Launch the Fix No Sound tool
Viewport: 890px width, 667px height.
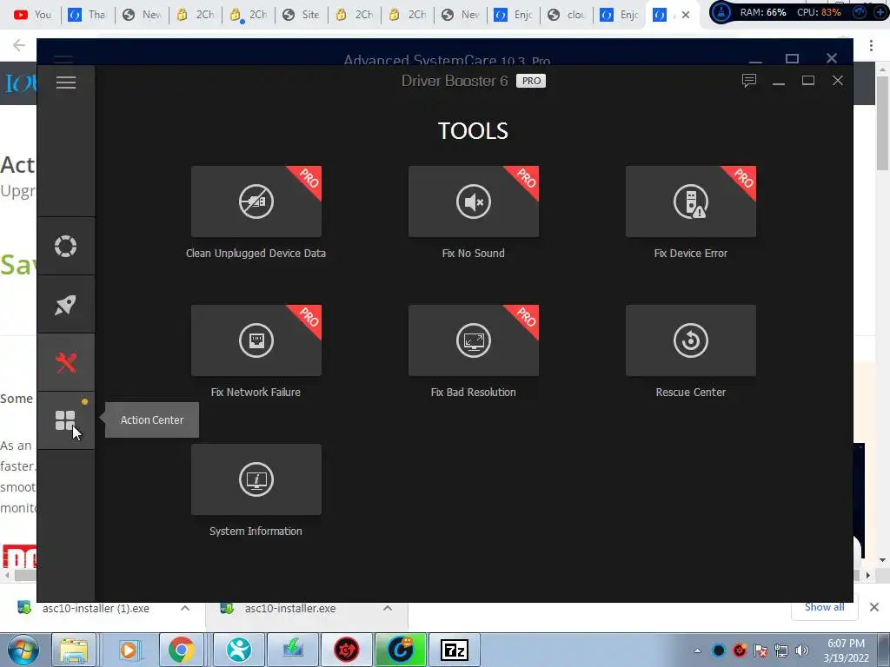point(474,201)
